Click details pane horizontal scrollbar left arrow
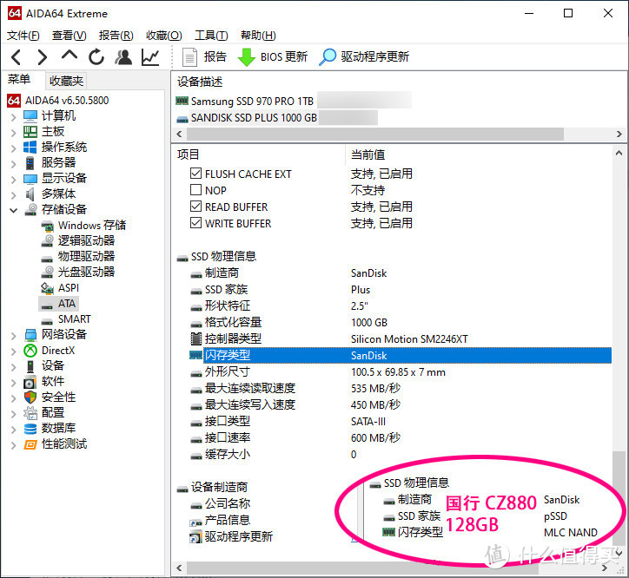This screenshot has height=578, width=629. pos(179,568)
